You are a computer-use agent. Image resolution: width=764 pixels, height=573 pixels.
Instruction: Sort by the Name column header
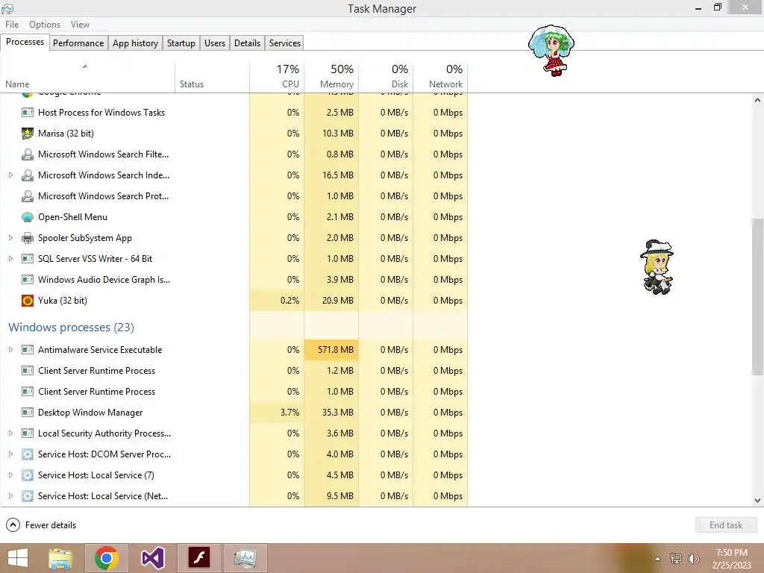[88, 77]
